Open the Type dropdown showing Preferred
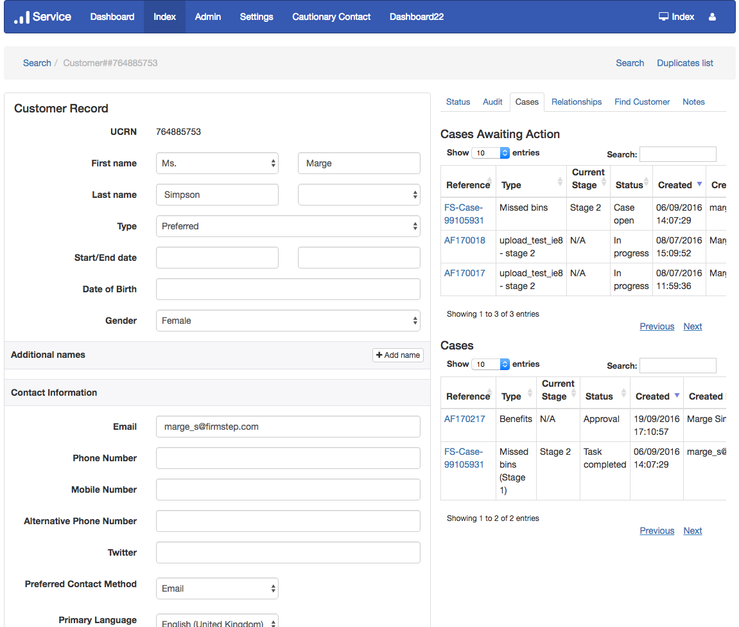Screen dimensions: 739x627 coord(288,226)
